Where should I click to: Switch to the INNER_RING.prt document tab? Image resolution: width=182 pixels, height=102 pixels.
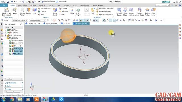click(x=50, y=24)
